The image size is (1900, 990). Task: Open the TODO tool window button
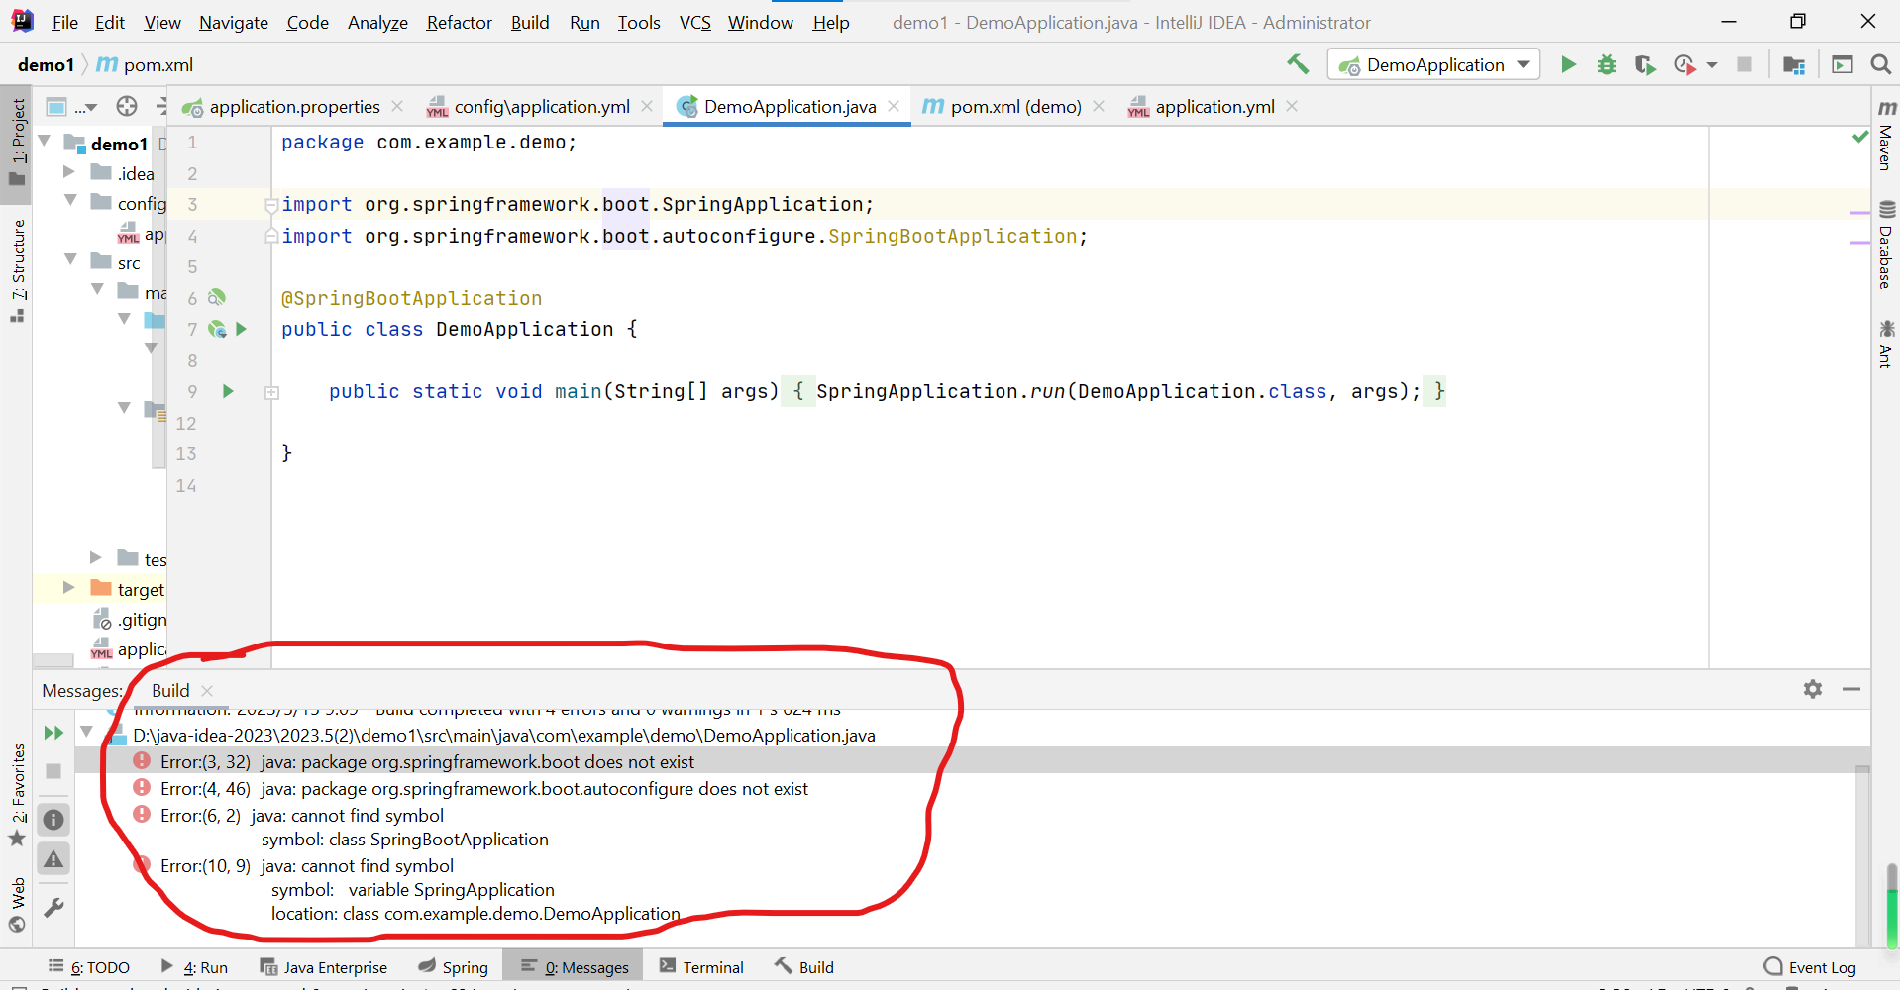tap(89, 967)
